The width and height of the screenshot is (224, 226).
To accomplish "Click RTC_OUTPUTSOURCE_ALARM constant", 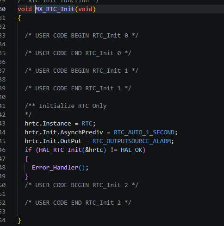I will [x=131, y=141].
